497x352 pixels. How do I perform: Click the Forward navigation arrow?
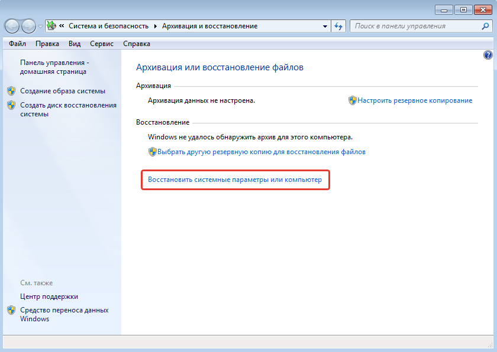click(28, 26)
